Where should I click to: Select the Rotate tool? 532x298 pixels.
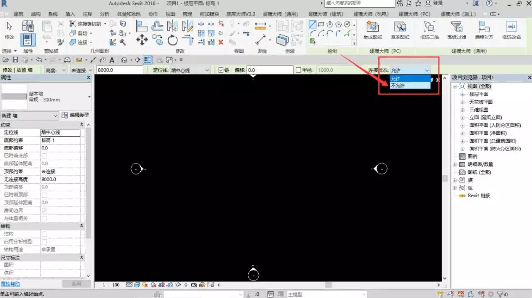(173, 40)
